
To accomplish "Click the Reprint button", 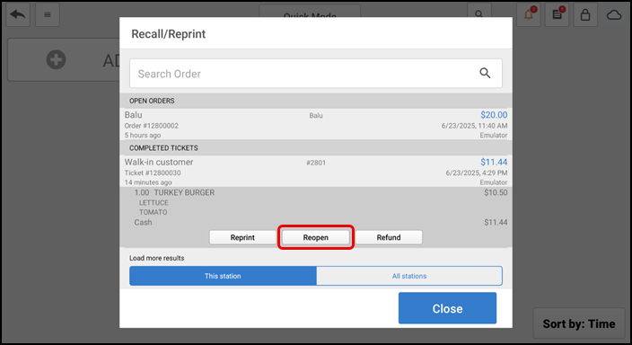I will tap(242, 237).
